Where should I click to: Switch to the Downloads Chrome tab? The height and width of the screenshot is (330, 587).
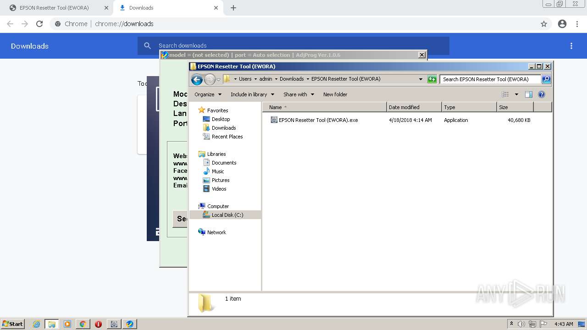[168, 8]
